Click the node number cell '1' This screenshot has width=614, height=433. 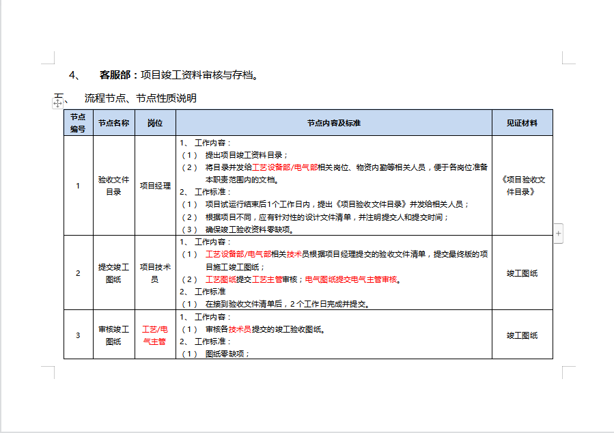pyautogui.click(x=78, y=186)
